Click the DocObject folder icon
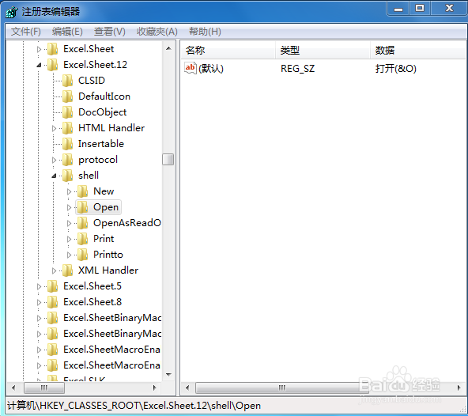This screenshot has width=468, height=416. (x=67, y=112)
